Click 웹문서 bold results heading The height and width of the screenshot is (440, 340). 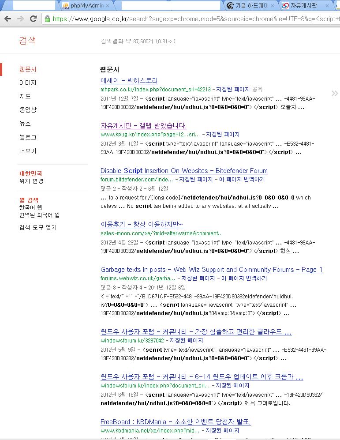pyautogui.click(x=110, y=69)
